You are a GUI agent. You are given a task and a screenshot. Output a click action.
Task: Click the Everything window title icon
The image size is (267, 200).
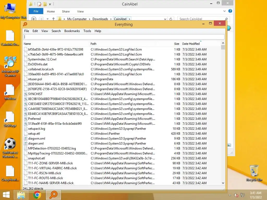click(25, 24)
